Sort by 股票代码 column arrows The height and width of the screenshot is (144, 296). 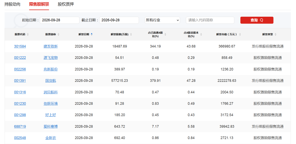(x=28, y=34)
